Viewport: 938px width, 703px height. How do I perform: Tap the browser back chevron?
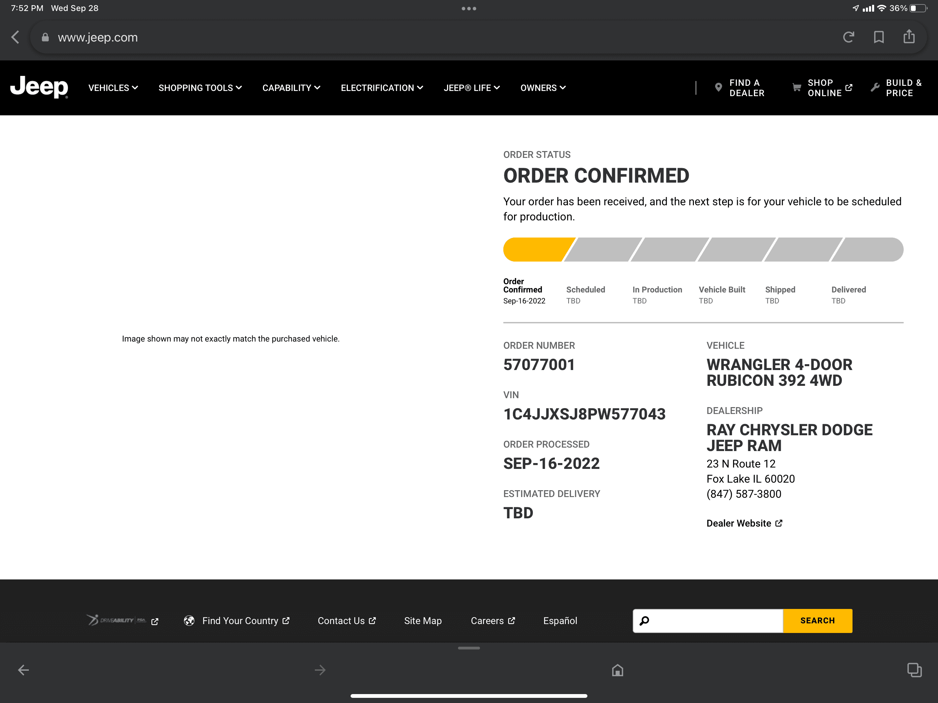coord(15,37)
